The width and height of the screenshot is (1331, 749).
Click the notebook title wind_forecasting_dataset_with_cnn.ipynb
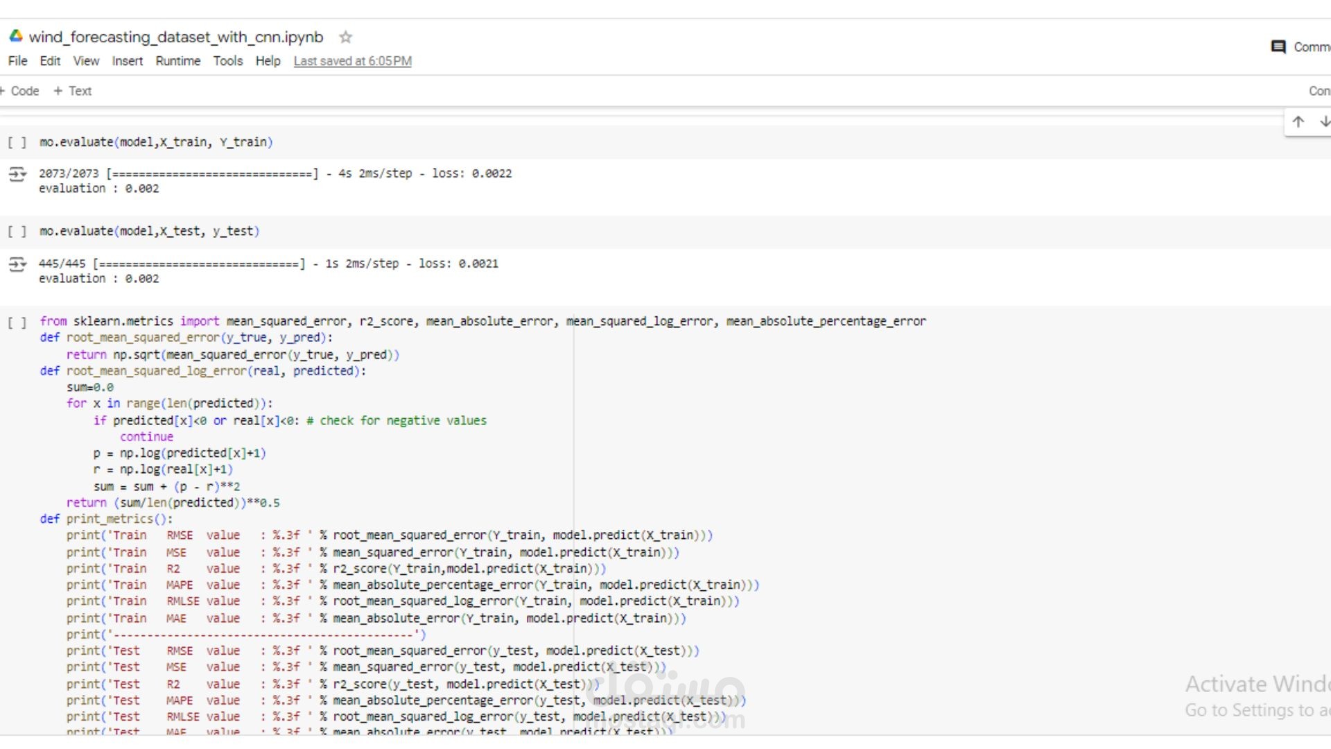click(x=176, y=37)
